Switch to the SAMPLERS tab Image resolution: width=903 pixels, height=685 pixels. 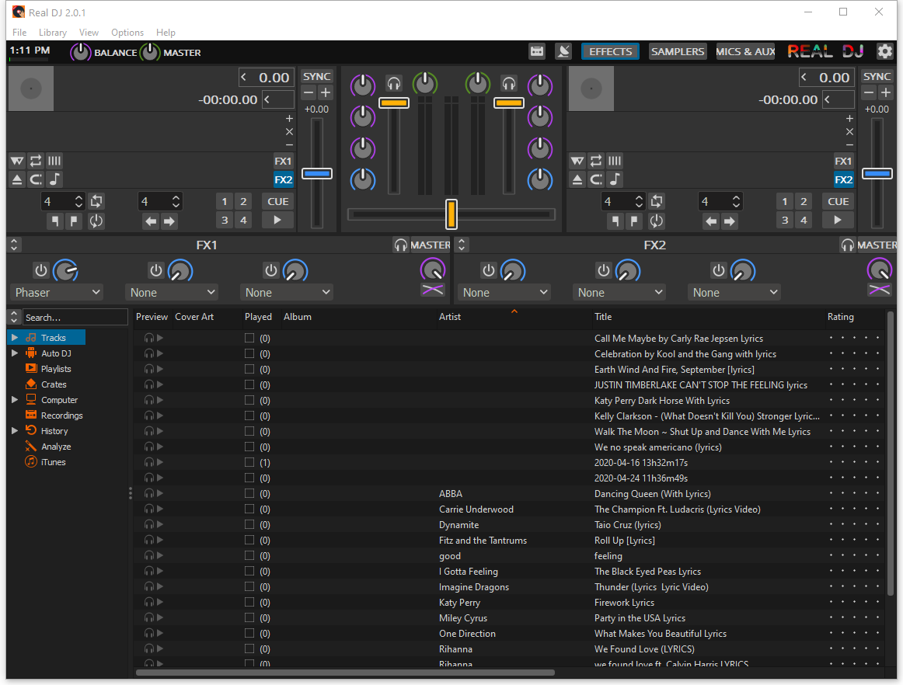[x=677, y=51]
